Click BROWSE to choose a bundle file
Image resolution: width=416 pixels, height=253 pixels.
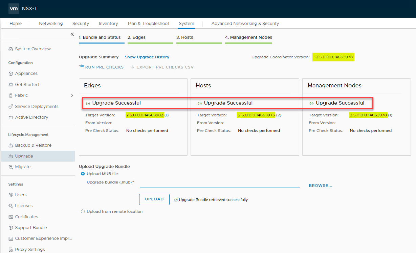pyautogui.click(x=320, y=185)
